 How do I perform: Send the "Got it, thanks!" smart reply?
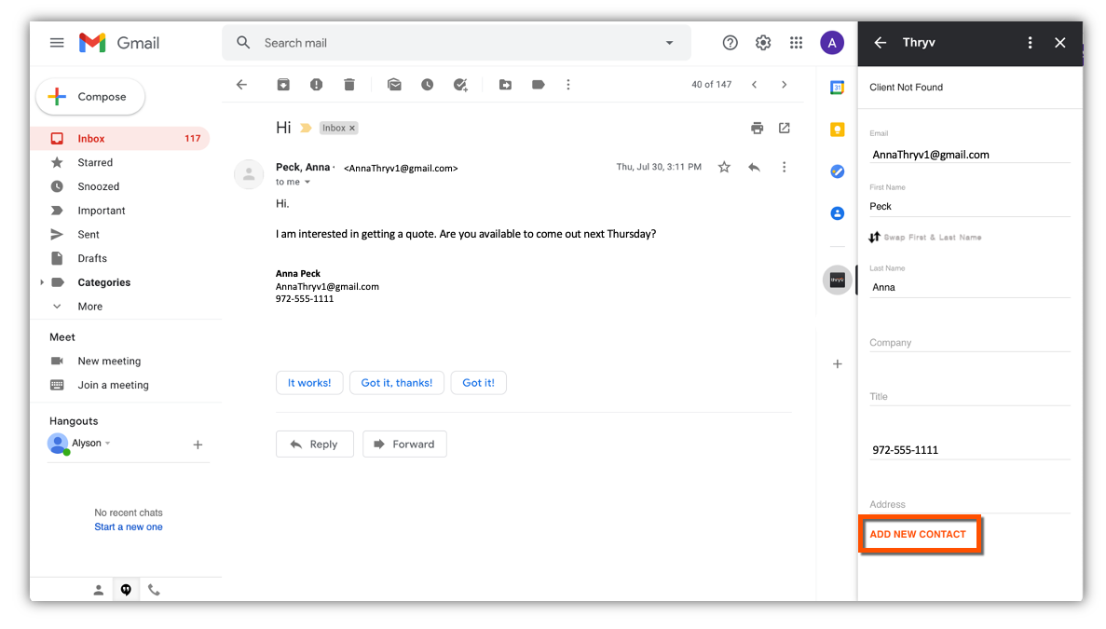coord(396,383)
